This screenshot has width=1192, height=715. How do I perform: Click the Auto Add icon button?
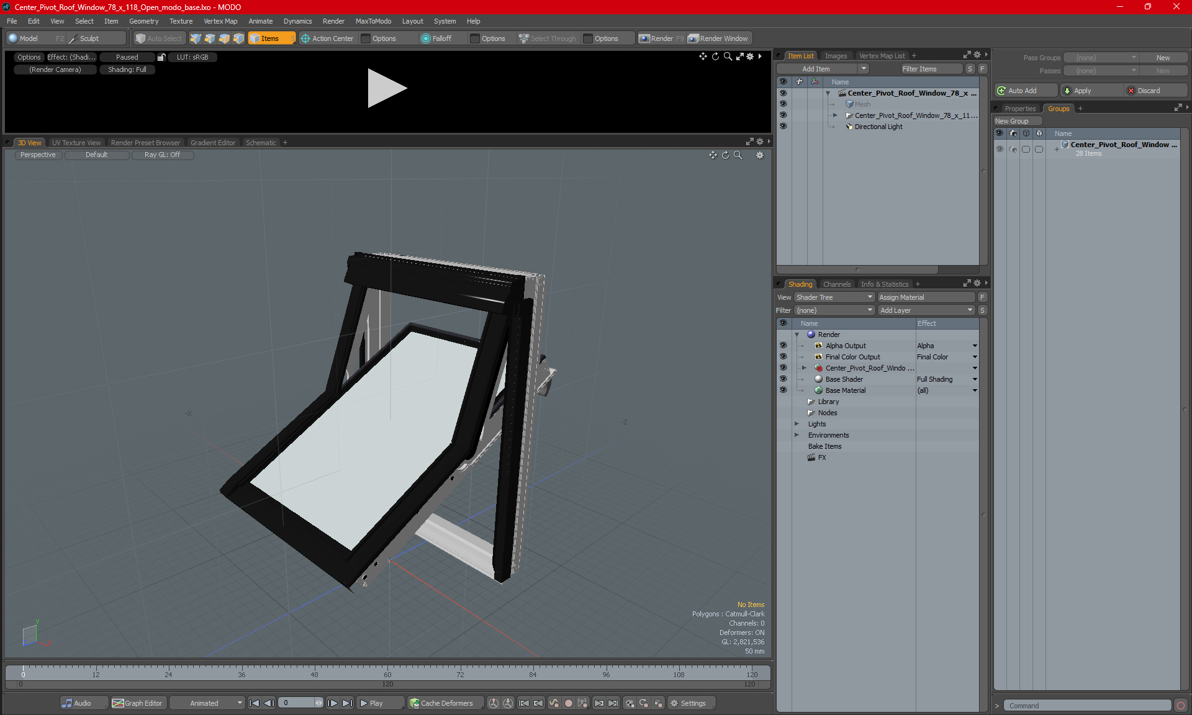click(1024, 91)
